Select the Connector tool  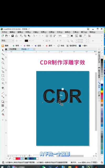coord(3,97)
